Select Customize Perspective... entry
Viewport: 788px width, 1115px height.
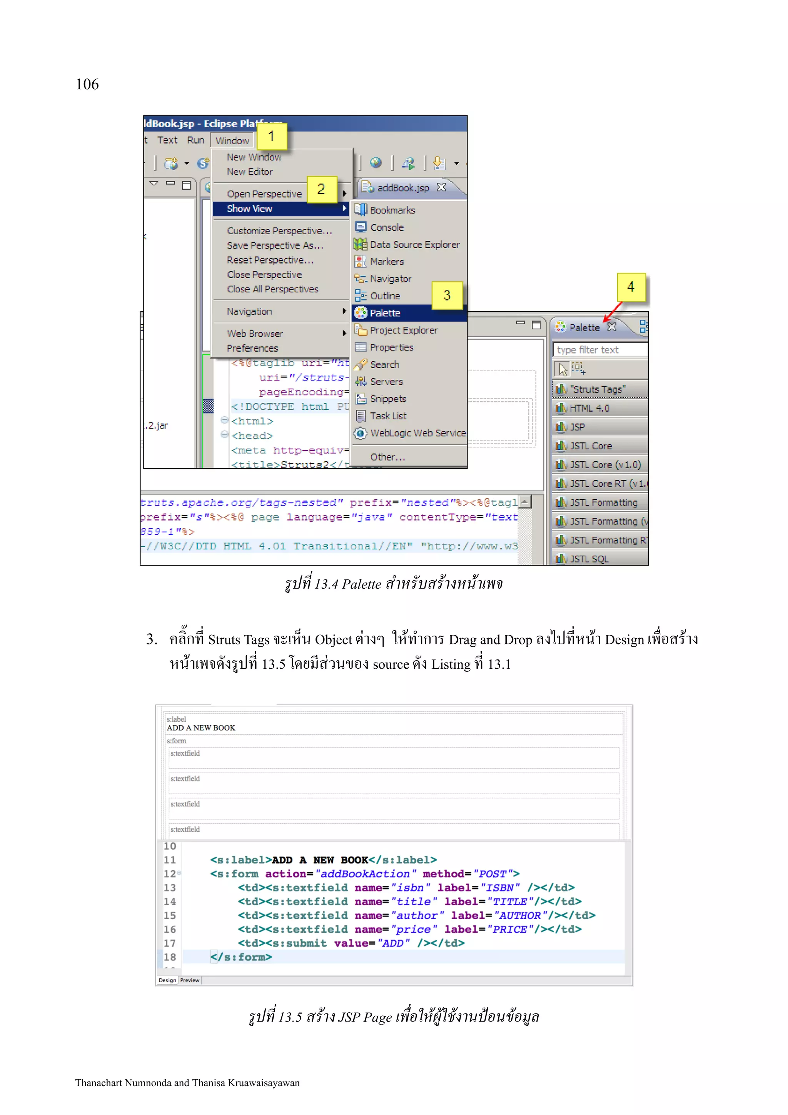279,231
